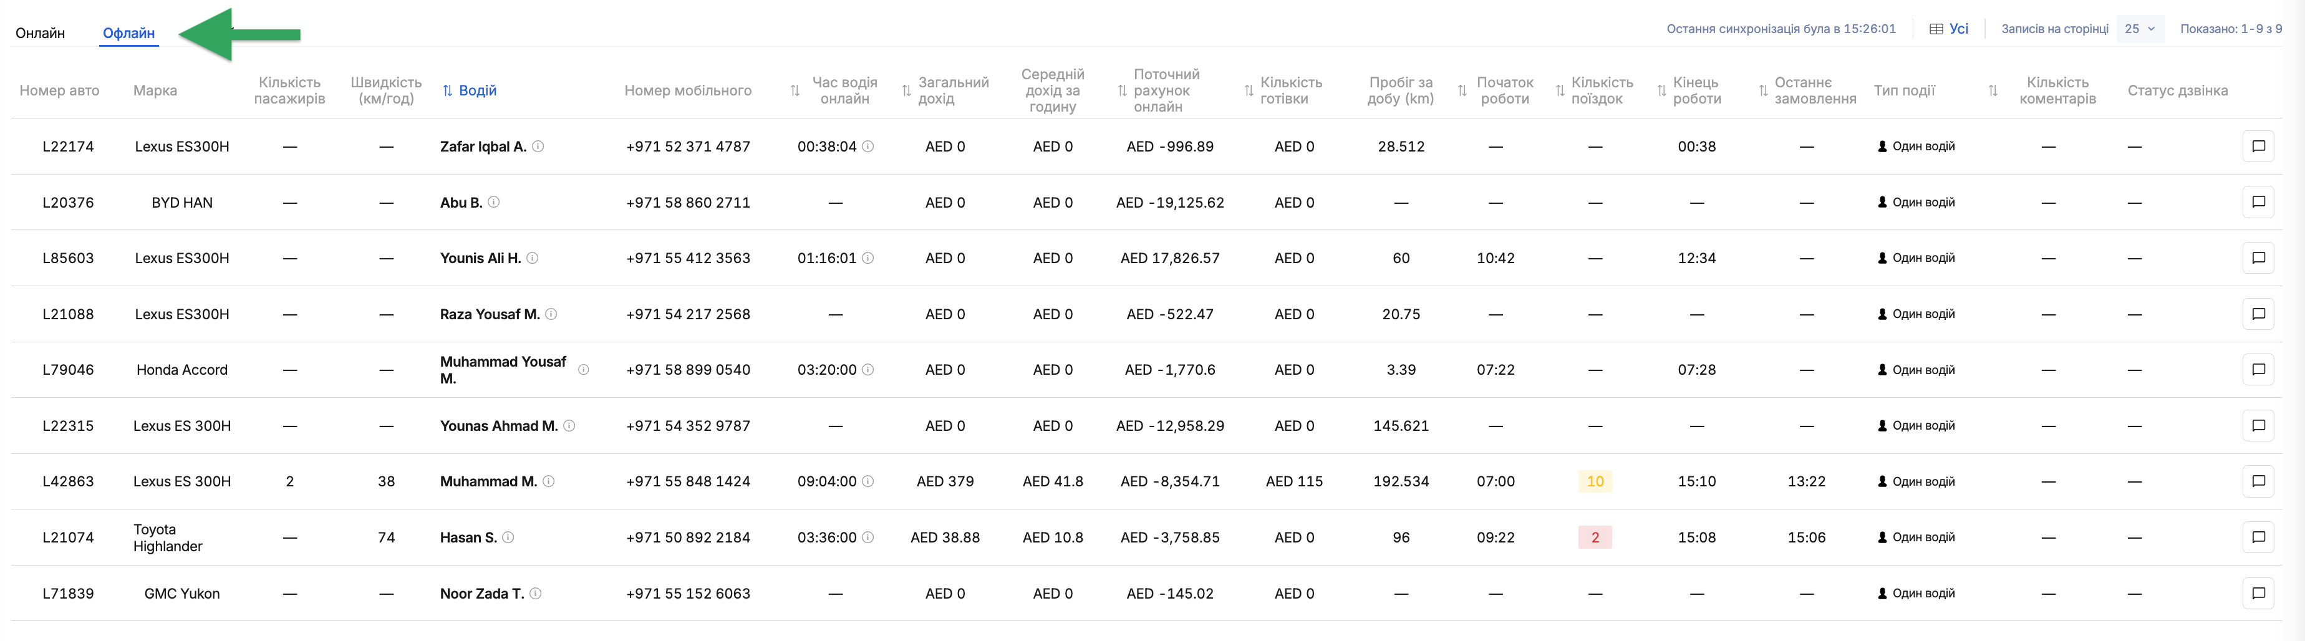Open comment icon for L42863 row

point(2258,481)
